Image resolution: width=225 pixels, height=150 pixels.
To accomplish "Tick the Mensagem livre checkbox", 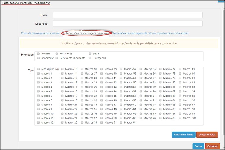I will coord(38,69).
